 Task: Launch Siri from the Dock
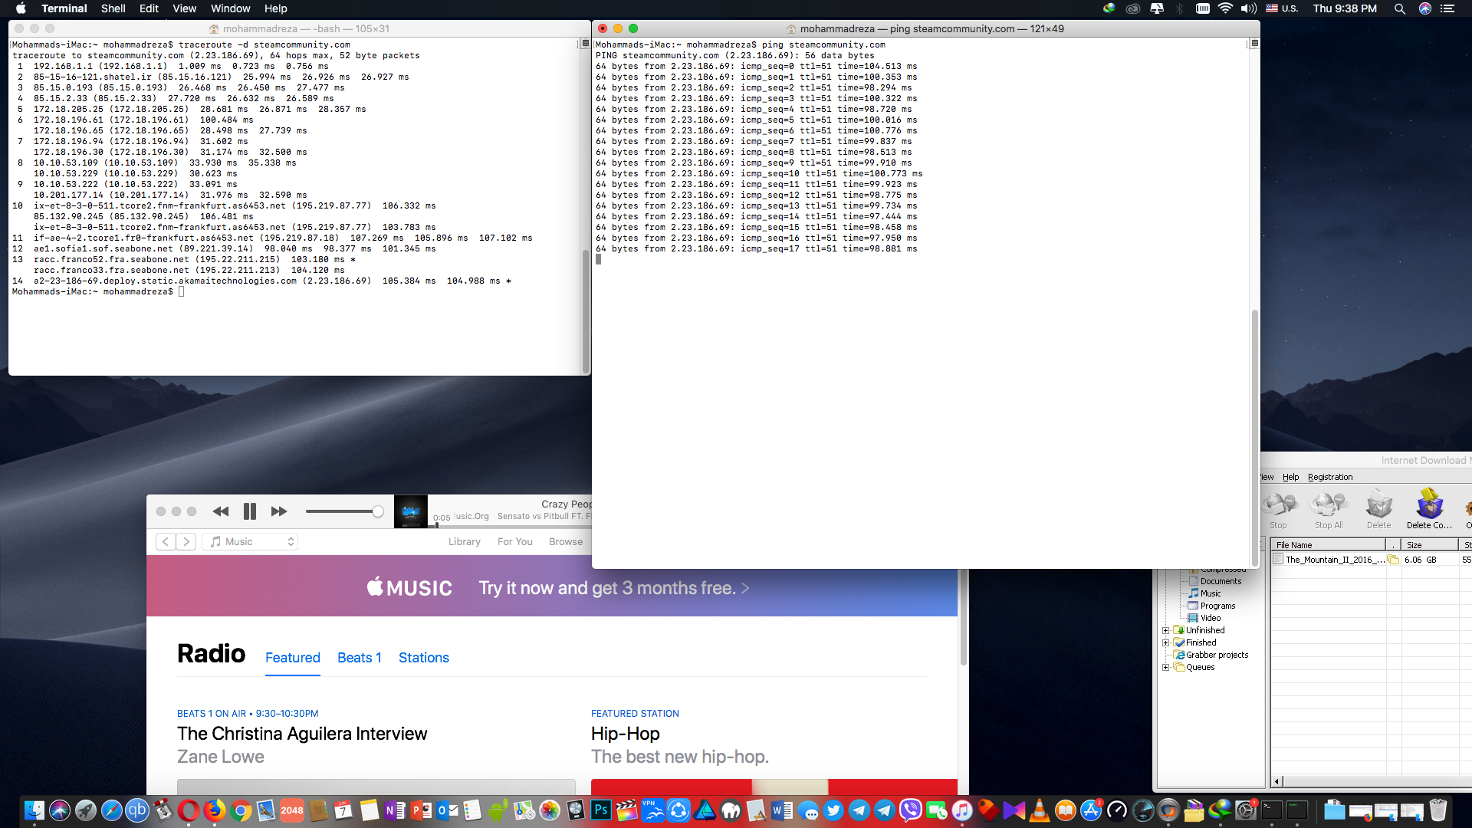point(60,810)
